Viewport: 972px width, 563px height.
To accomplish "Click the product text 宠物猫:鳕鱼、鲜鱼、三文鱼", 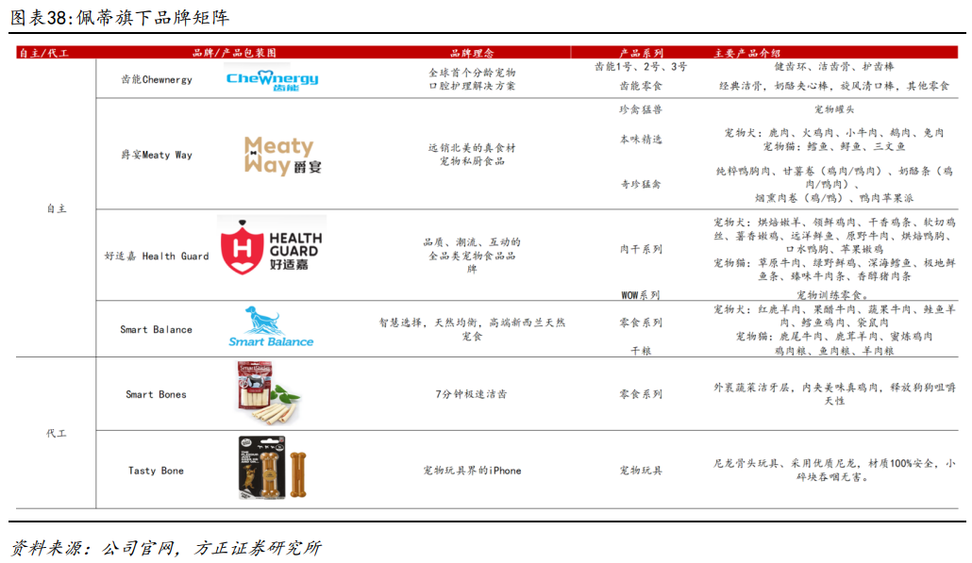I will [x=834, y=147].
